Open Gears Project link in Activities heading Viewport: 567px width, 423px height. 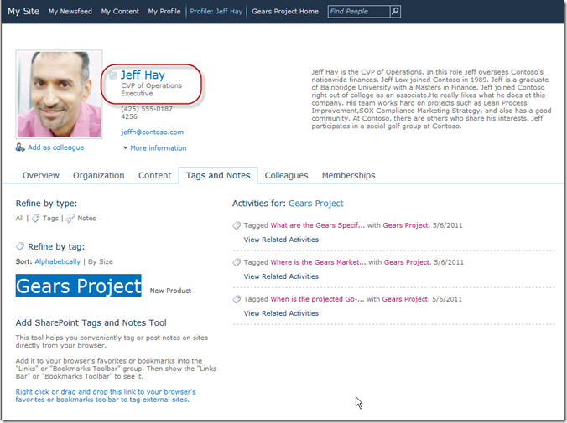(316, 204)
